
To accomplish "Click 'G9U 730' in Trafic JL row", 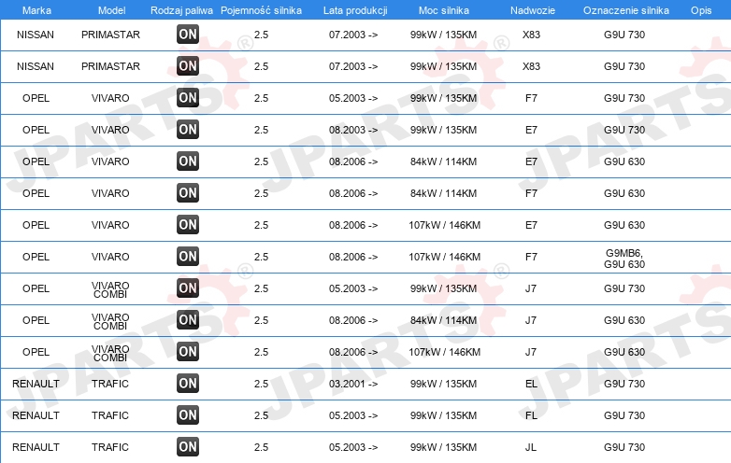I will [x=624, y=447].
